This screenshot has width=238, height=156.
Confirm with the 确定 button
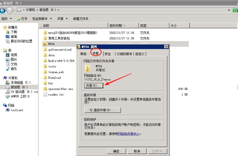[x=116, y=151]
